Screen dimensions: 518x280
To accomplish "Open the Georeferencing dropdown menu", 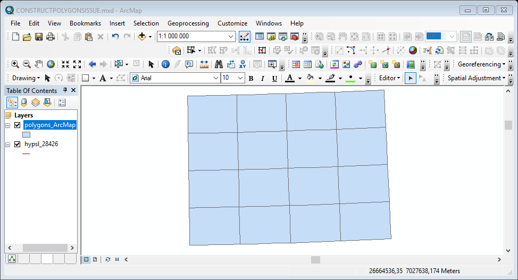I will click(481, 64).
